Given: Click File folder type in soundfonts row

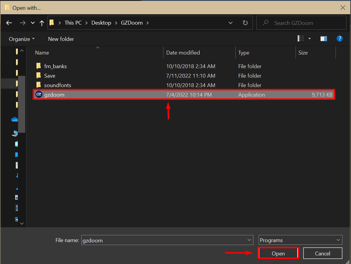Looking at the screenshot, I should pos(250,85).
